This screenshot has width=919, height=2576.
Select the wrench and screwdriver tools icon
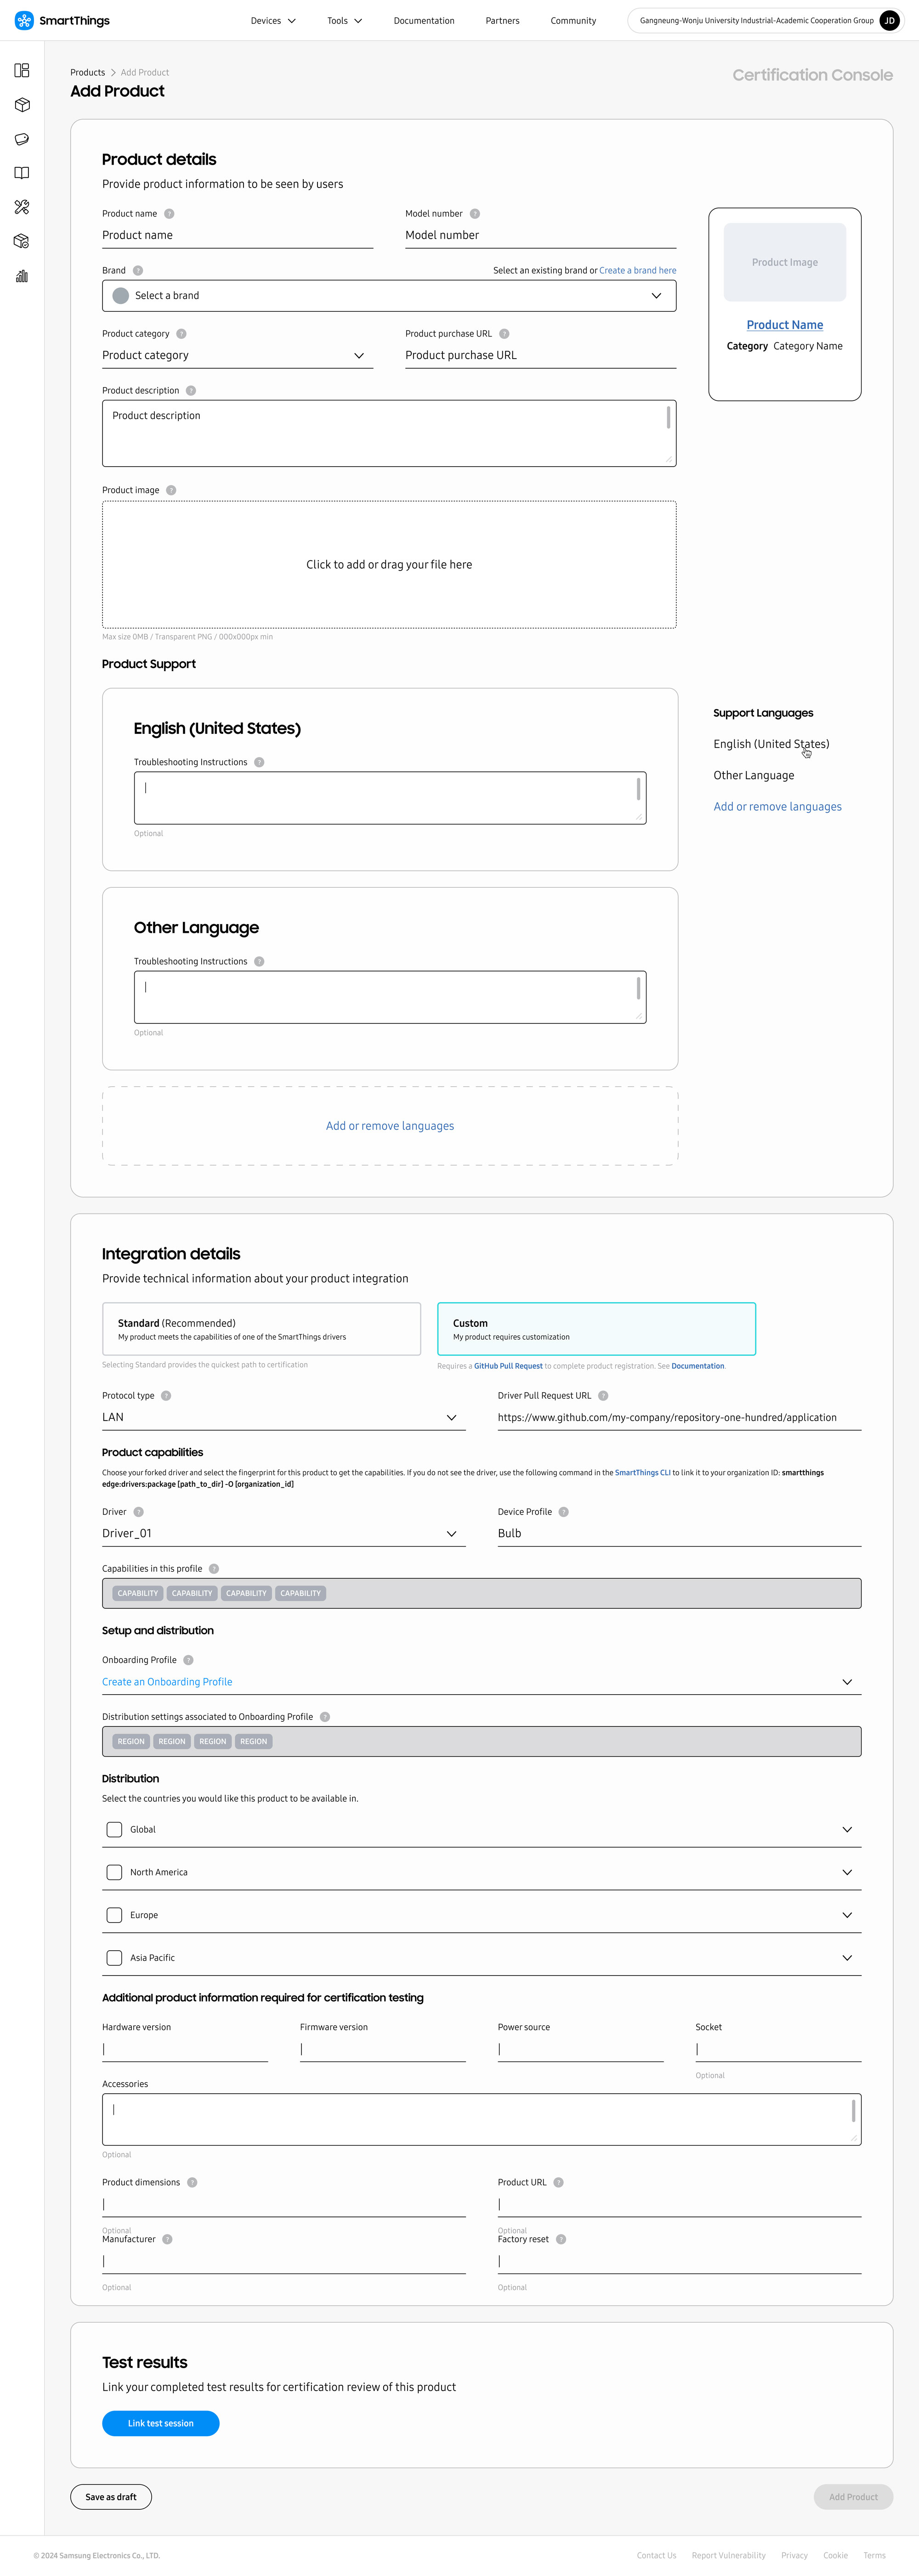[x=22, y=207]
